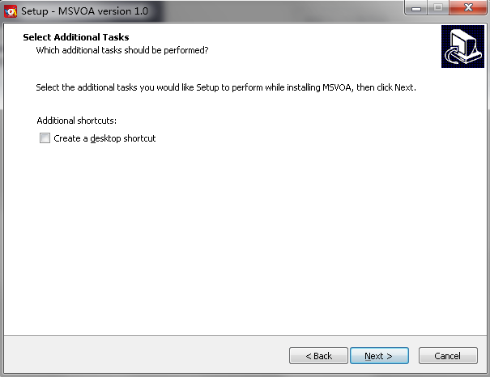Image resolution: width=490 pixels, height=377 pixels.
Task: Click the blank space left of Back button
Action: [x=146, y=356]
